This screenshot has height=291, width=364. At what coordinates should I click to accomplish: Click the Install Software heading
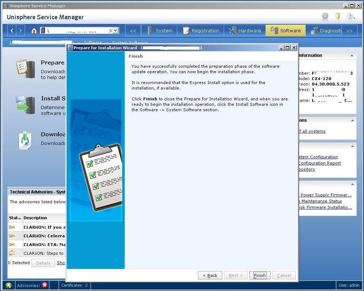coord(53,99)
